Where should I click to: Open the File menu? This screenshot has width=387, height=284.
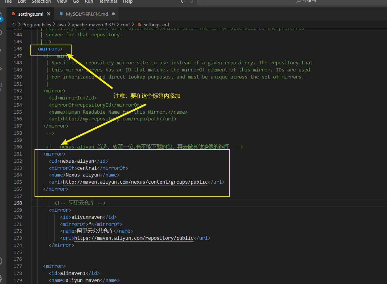pyautogui.click(x=8, y=1)
